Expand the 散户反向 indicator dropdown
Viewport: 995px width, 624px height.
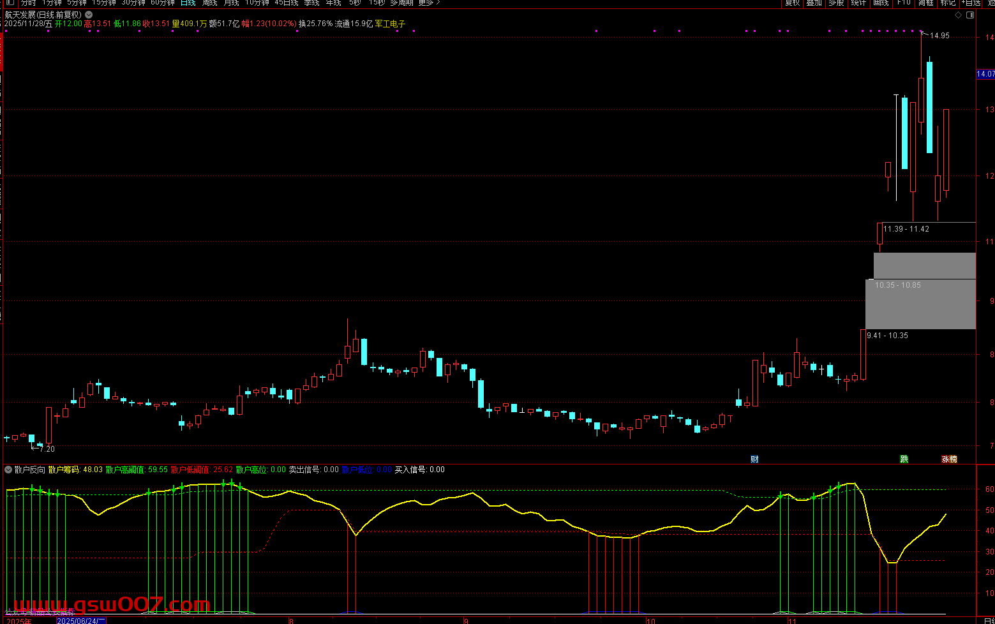8,470
